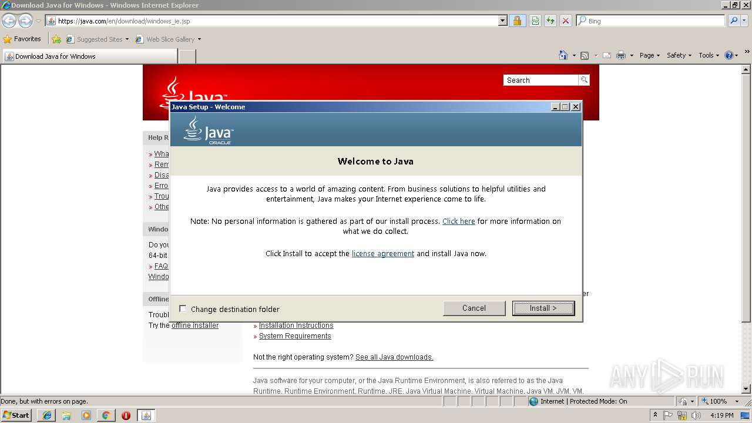This screenshot has height=423, width=752.
Task: Open the Start menu
Action: pyautogui.click(x=16, y=415)
